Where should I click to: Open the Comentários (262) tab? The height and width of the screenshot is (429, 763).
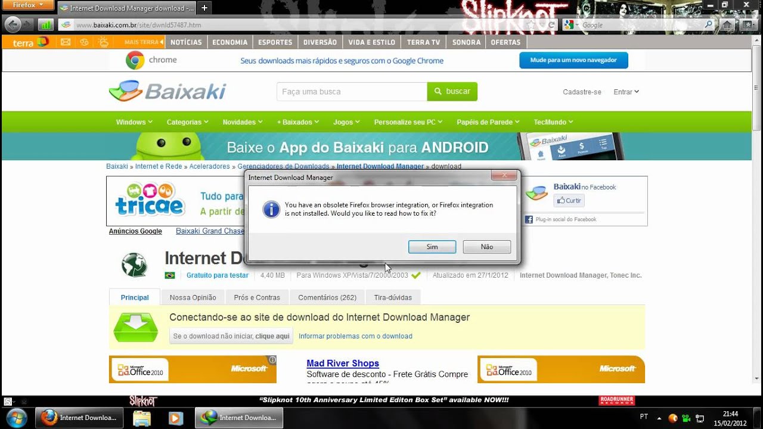coord(327,297)
